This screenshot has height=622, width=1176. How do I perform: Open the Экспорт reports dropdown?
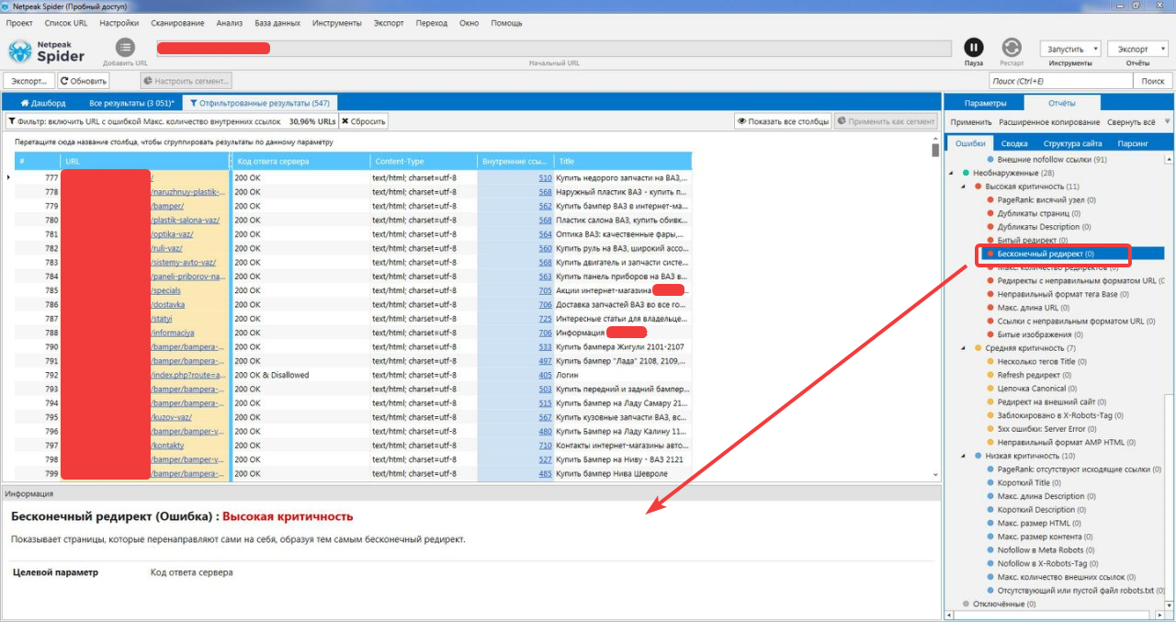coord(1138,49)
